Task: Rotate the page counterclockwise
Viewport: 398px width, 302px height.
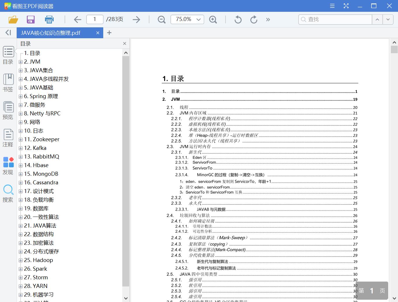Action: [x=238, y=20]
